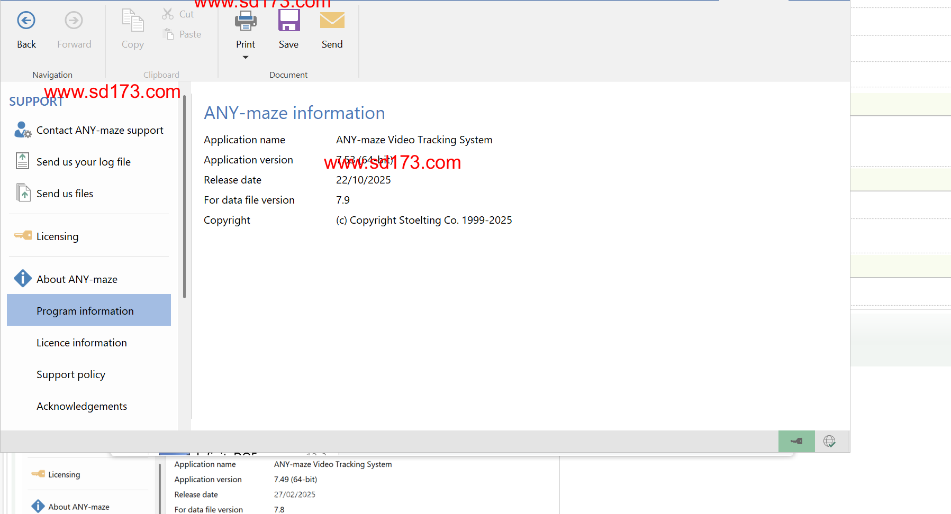The width and height of the screenshot is (951, 514).
Task: Click the key icon in status bar
Action: 796,441
